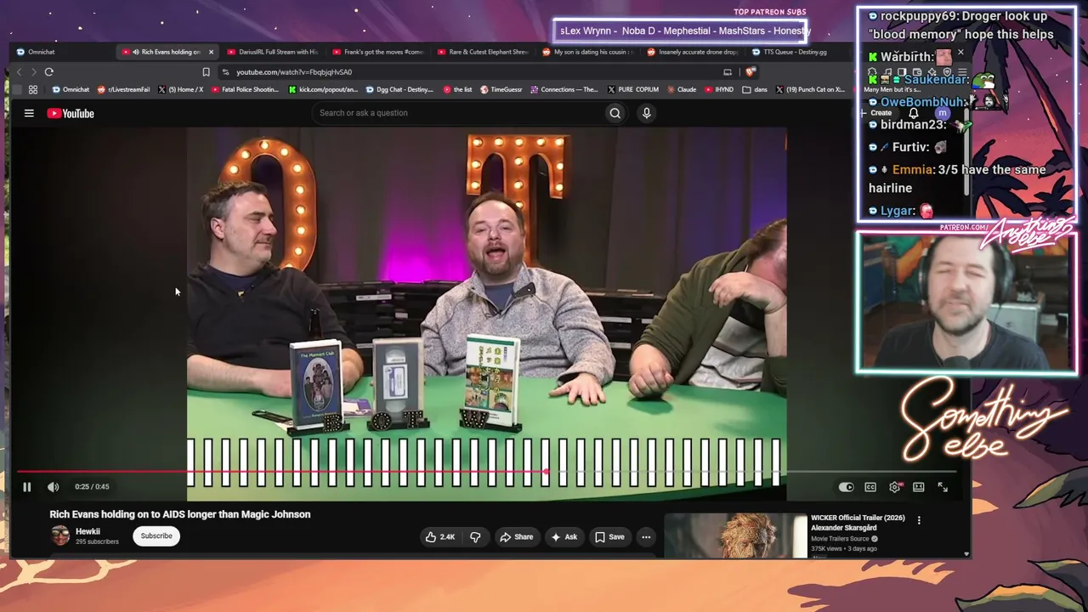The height and width of the screenshot is (612, 1088).
Task: Switch to the DariusIRL Full Stream tab
Action: point(273,52)
